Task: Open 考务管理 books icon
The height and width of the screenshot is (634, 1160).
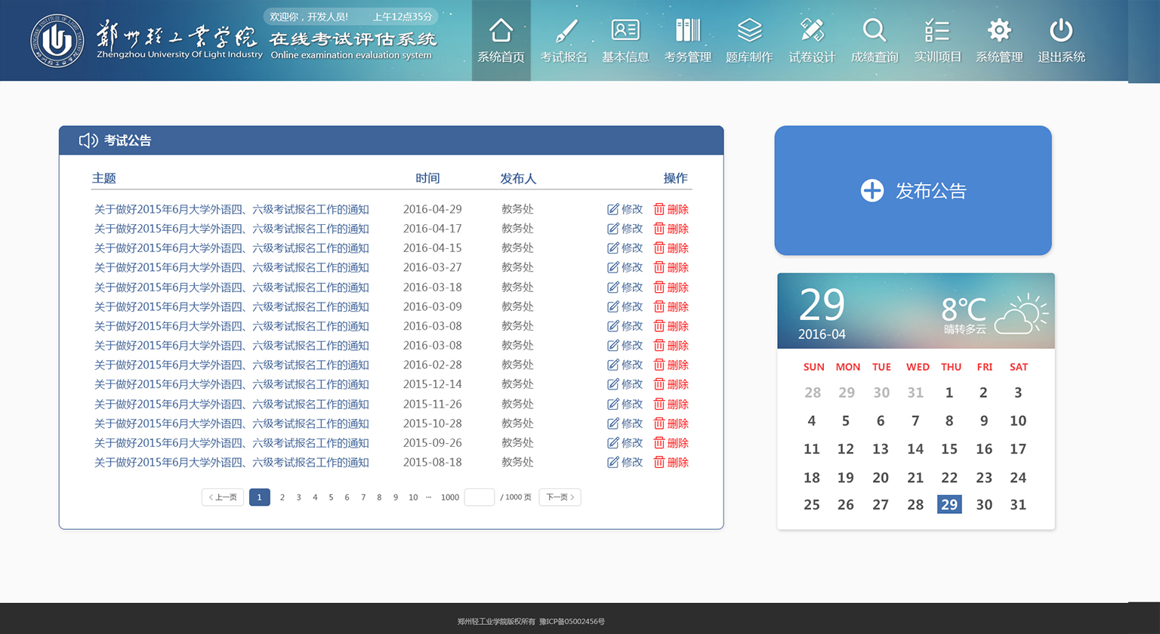Action: (x=688, y=30)
